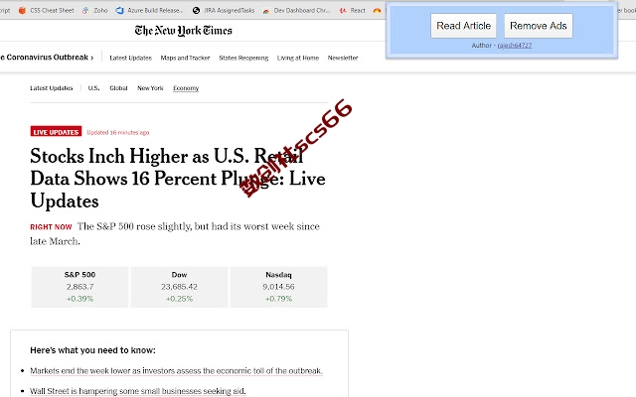Click the Read Article button
Viewport: 636px width, 397px height.
463,26
